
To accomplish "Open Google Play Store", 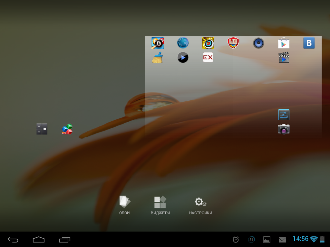I will point(284,43).
